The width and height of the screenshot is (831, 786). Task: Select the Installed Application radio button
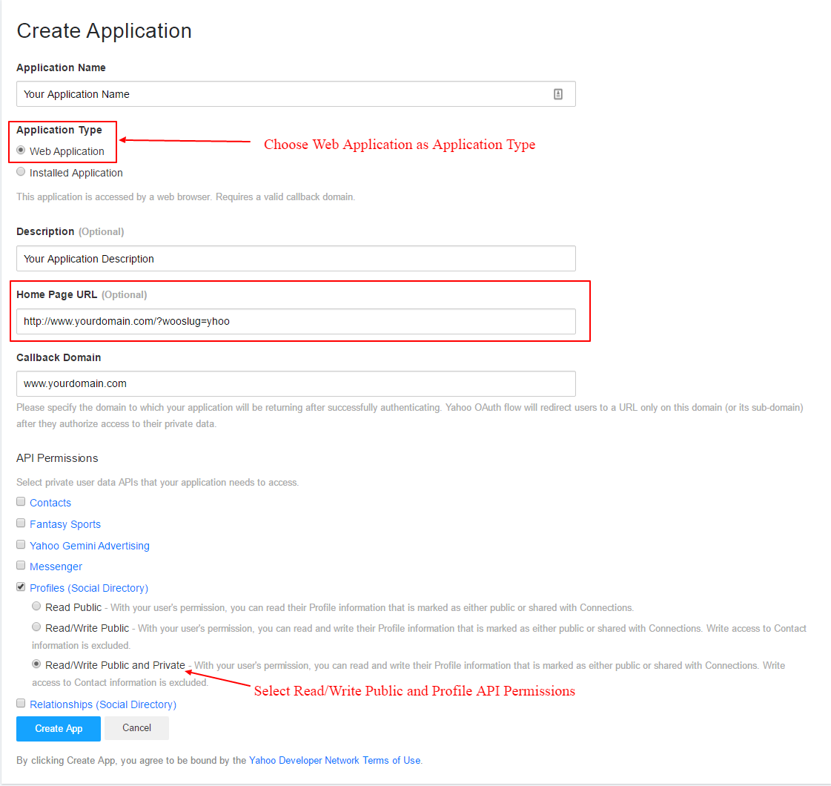tap(21, 172)
